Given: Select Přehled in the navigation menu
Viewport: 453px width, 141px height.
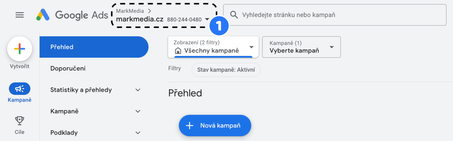Looking at the screenshot, I should pos(93,47).
